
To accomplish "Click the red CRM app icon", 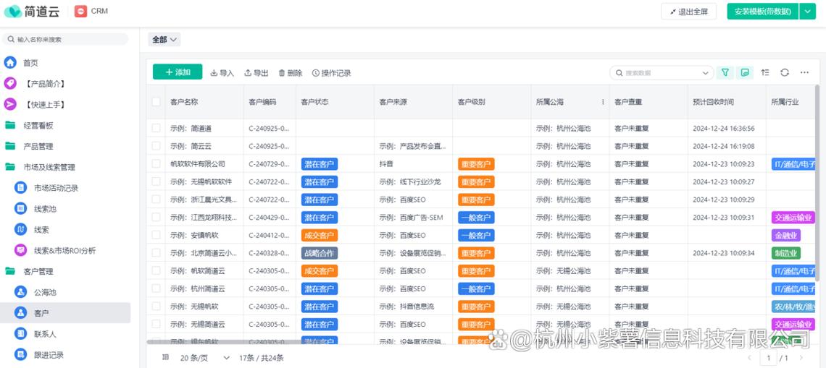I will [x=80, y=11].
